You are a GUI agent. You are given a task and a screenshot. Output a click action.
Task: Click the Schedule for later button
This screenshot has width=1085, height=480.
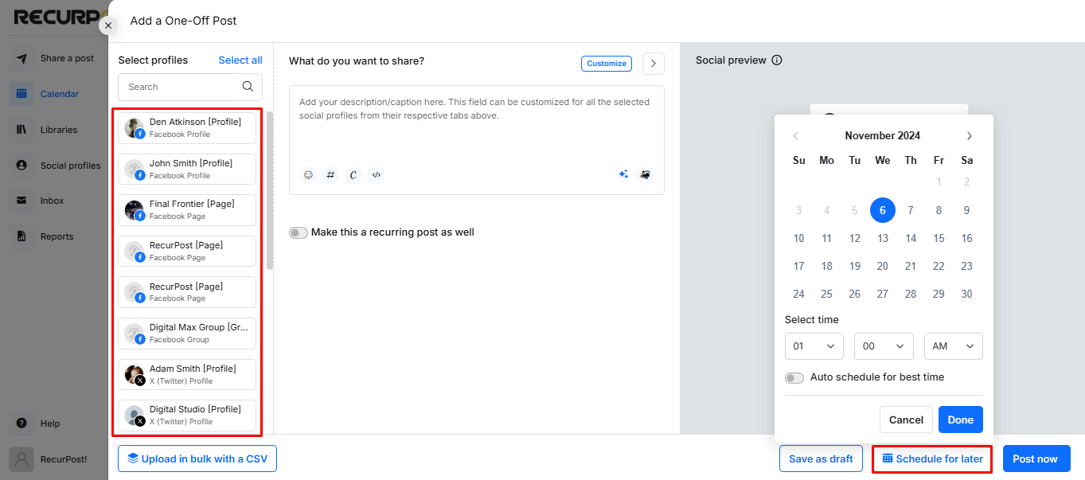coord(932,459)
